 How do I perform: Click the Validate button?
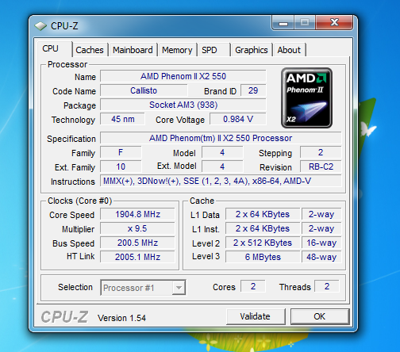(256, 316)
